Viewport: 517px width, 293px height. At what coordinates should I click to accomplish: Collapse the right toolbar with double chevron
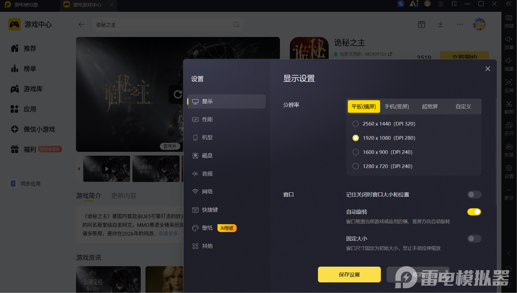(x=509, y=4)
